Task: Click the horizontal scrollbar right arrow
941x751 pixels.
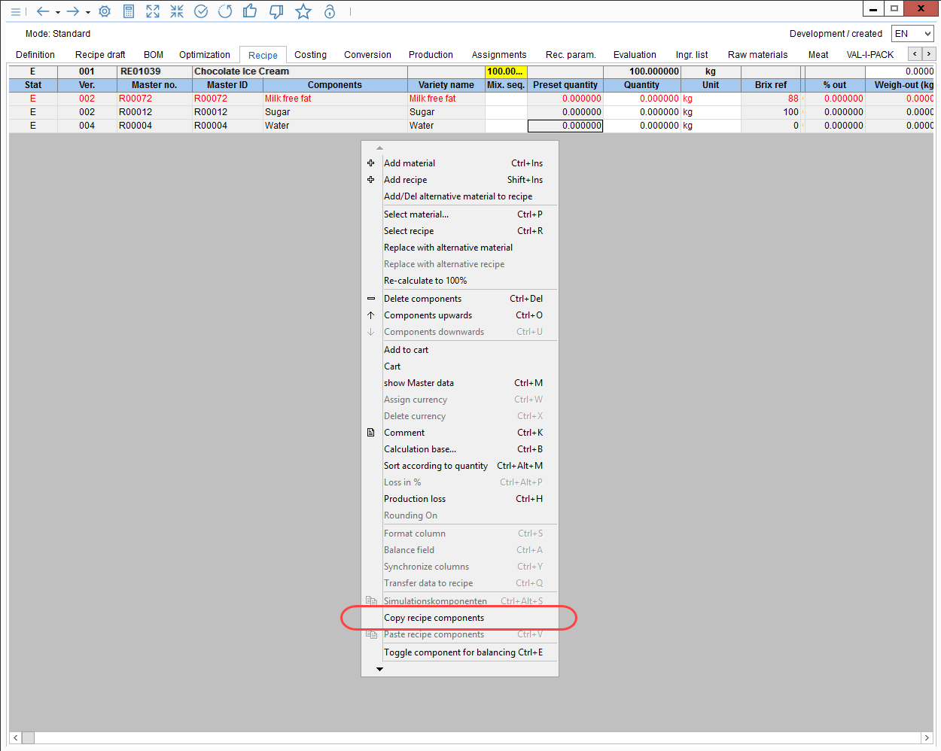Action: 927,738
